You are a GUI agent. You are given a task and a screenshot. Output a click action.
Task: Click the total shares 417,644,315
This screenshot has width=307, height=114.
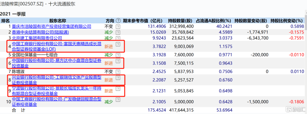[181, 110]
